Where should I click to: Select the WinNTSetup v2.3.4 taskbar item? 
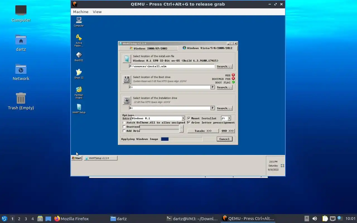(101, 158)
